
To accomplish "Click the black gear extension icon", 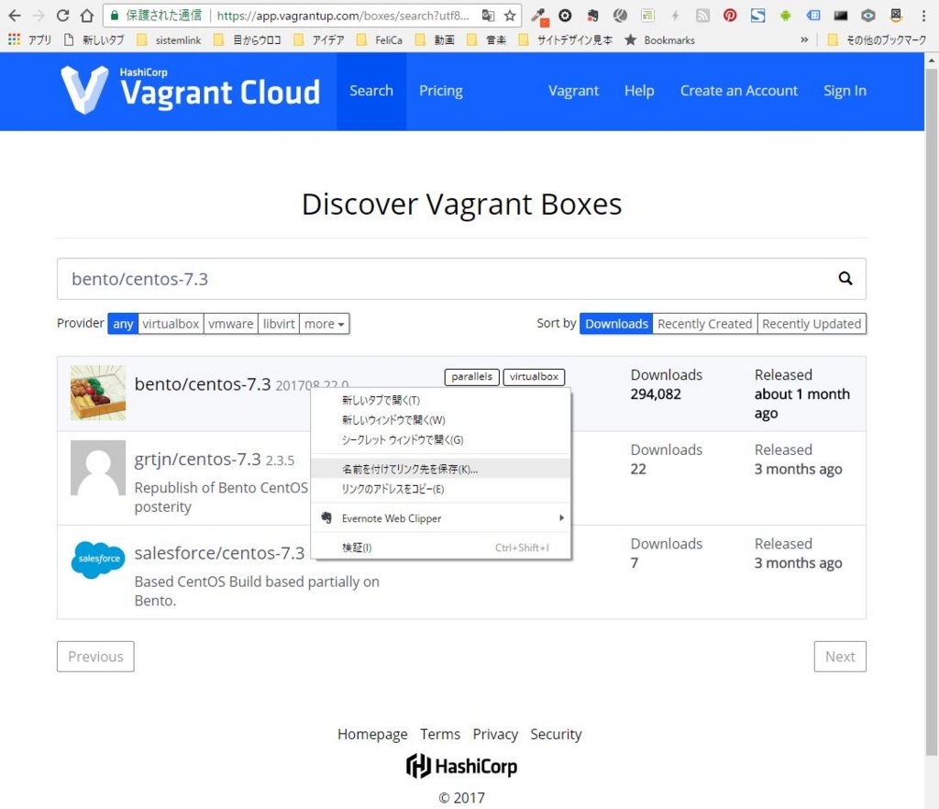I will click(x=565, y=16).
